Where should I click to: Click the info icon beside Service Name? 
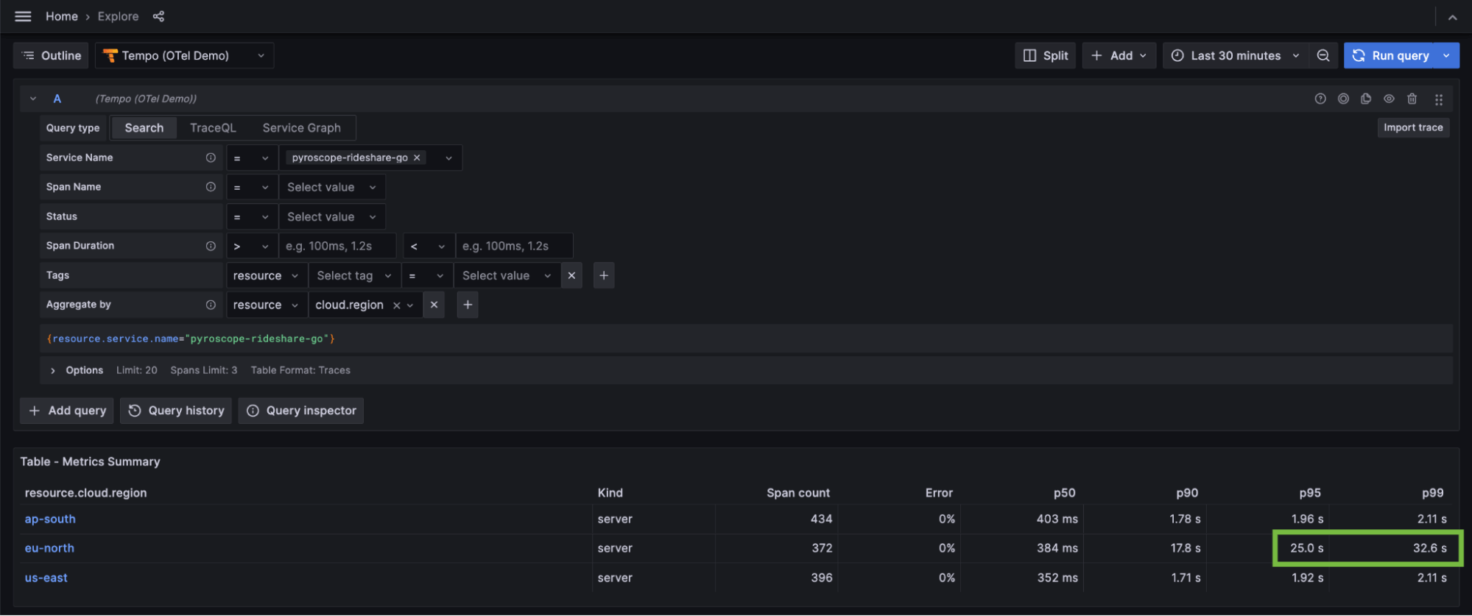point(211,157)
